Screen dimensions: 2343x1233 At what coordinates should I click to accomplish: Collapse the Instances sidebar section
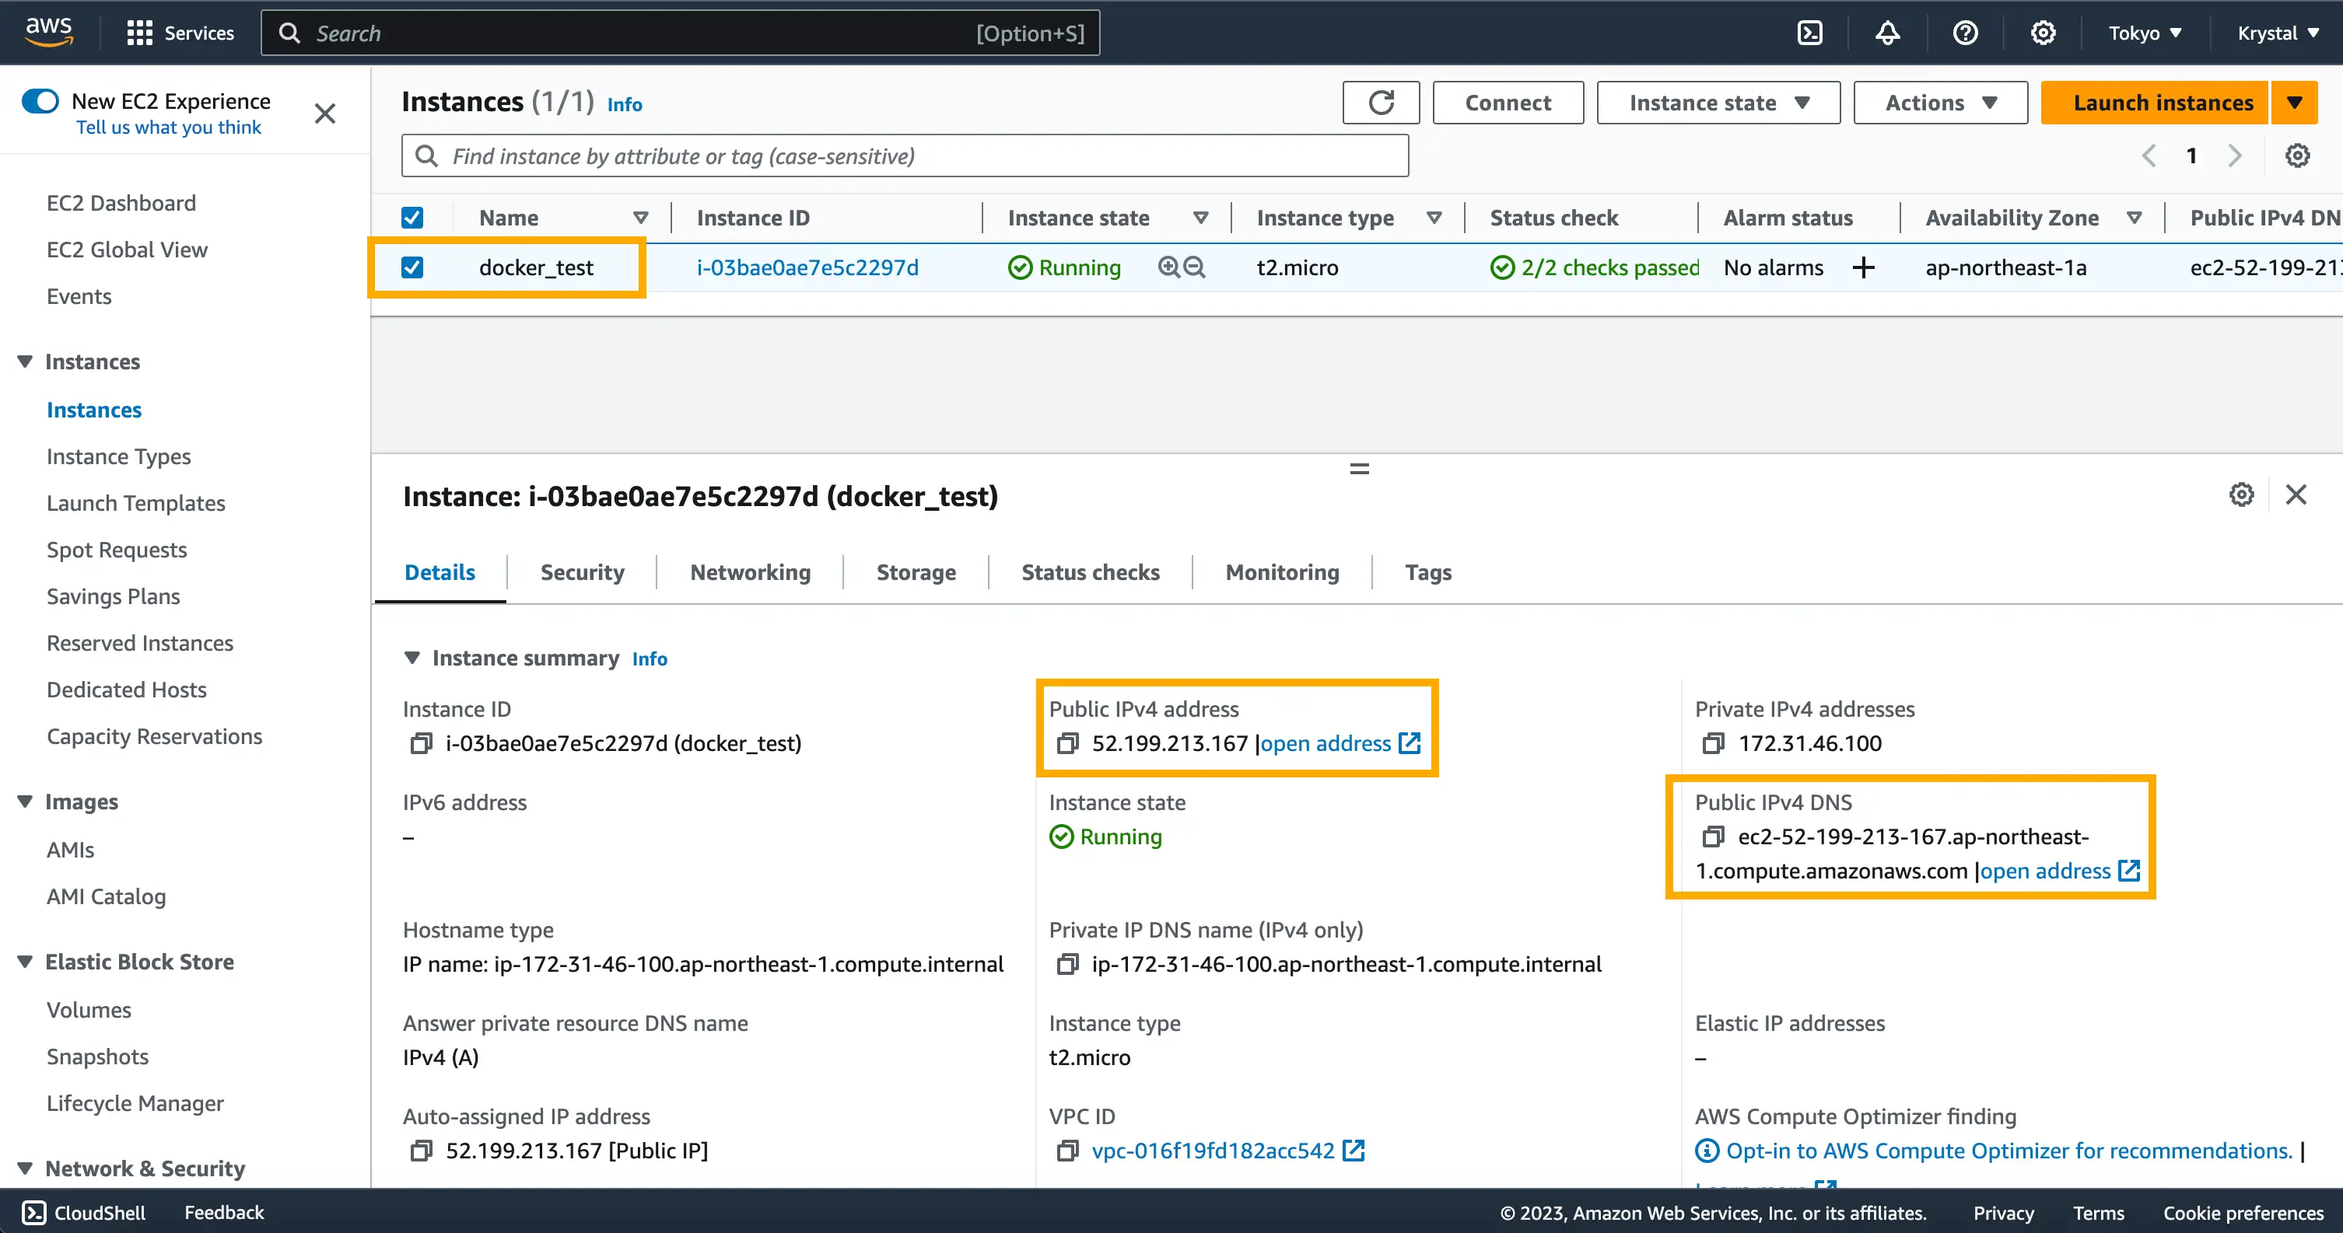(26, 361)
